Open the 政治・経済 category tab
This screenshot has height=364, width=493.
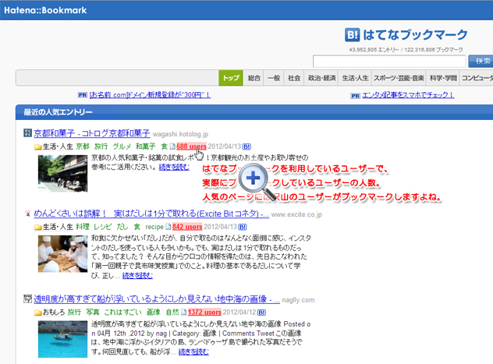321,78
